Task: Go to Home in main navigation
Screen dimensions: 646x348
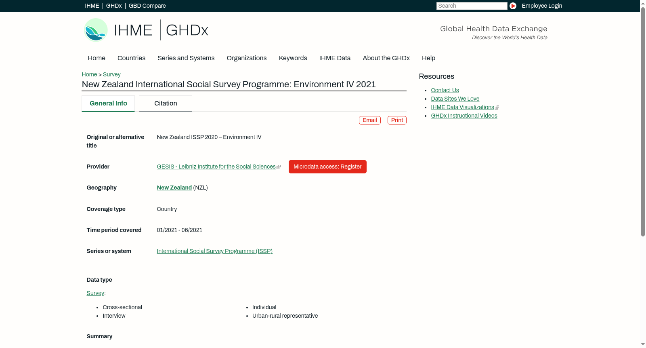Action: point(96,58)
